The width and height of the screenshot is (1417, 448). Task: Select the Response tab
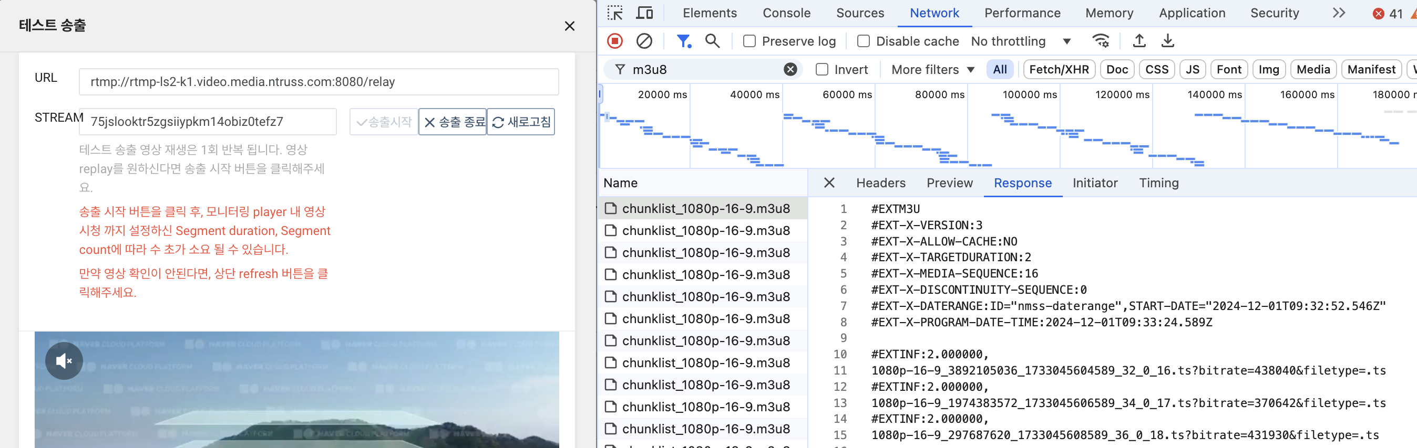(x=1022, y=183)
